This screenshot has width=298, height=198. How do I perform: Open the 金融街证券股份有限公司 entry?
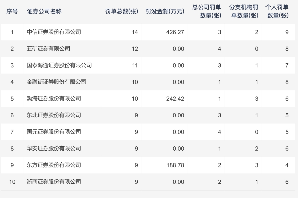coord(57,82)
